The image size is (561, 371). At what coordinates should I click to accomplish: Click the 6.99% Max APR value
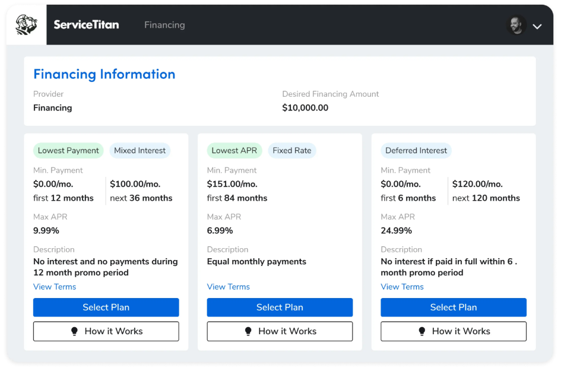pyautogui.click(x=220, y=230)
